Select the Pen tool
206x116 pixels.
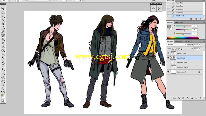[x=3, y=62]
